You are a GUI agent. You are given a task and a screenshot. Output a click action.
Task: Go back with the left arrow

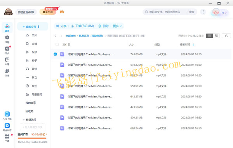pyautogui.click(x=55, y=36)
